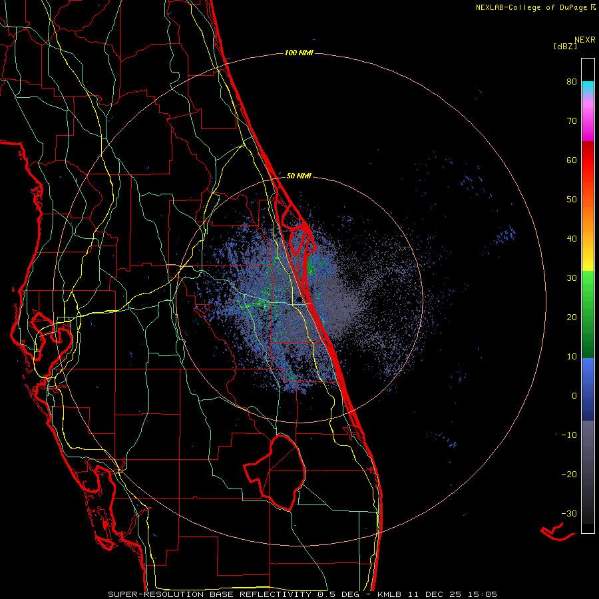Click the blue segment of the dBZ color bar
The width and height of the screenshot is (599, 599).
588,389
